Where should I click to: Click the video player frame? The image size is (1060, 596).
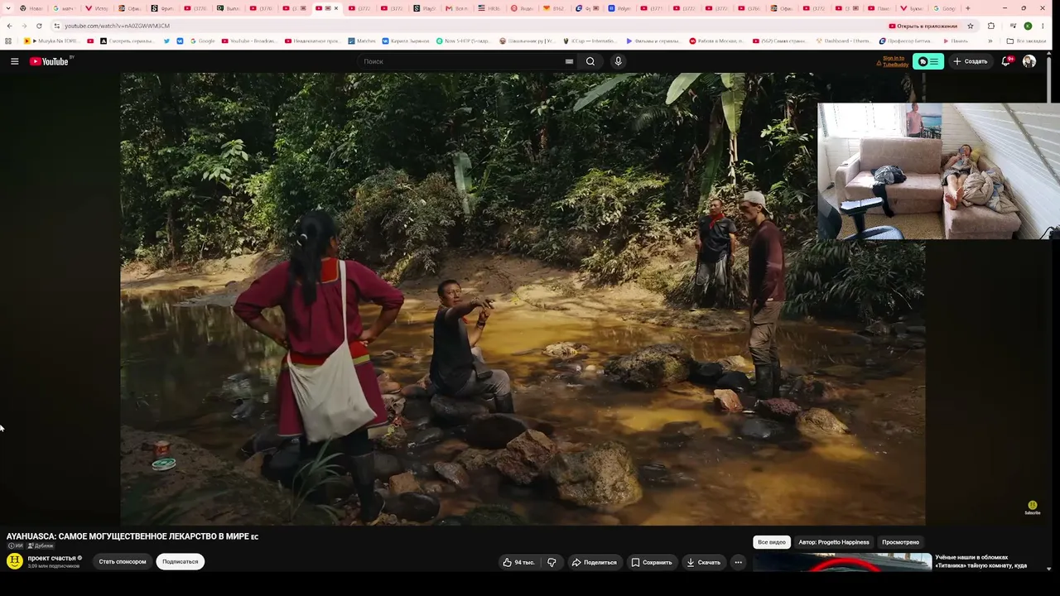point(523,299)
